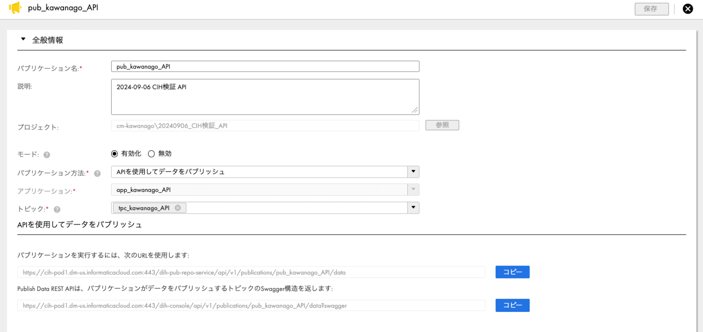Click the 全般情報 section heading
Image resolution: width=703 pixels, height=332 pixels.
pyautogui.click(x=48, y=40)
